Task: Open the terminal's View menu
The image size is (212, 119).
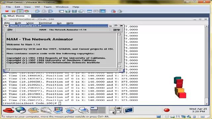Action: pos(30,23)
